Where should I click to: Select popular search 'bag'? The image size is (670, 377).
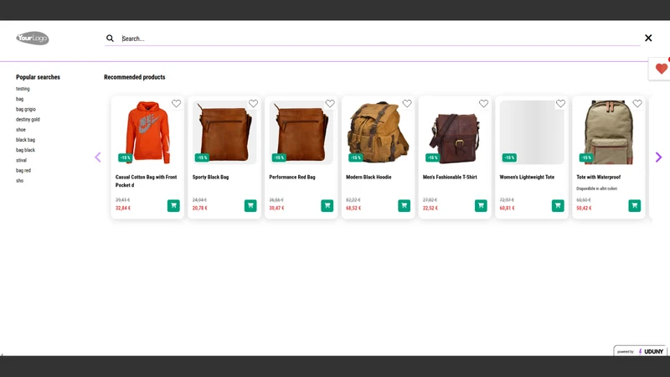(x=19, y=99)
